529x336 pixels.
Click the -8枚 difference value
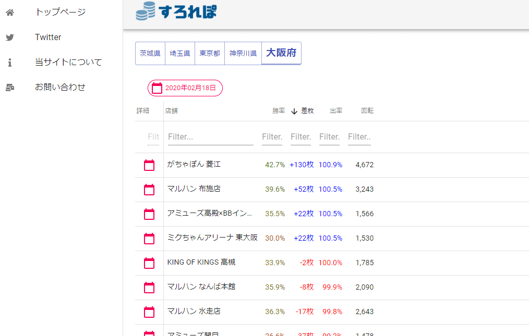[307, 288]
